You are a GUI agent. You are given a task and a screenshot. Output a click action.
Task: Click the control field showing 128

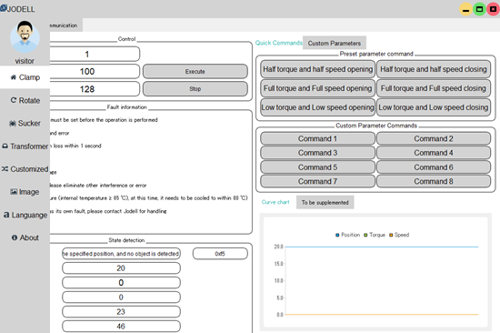coord(95,89)
